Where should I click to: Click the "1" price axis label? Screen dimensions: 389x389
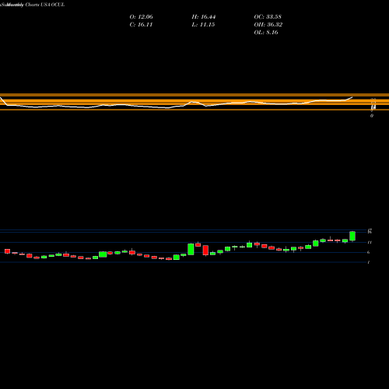click(369, 262)
